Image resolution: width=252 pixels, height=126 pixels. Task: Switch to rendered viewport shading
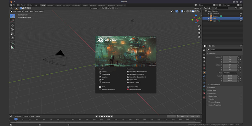tap(198, 11)
